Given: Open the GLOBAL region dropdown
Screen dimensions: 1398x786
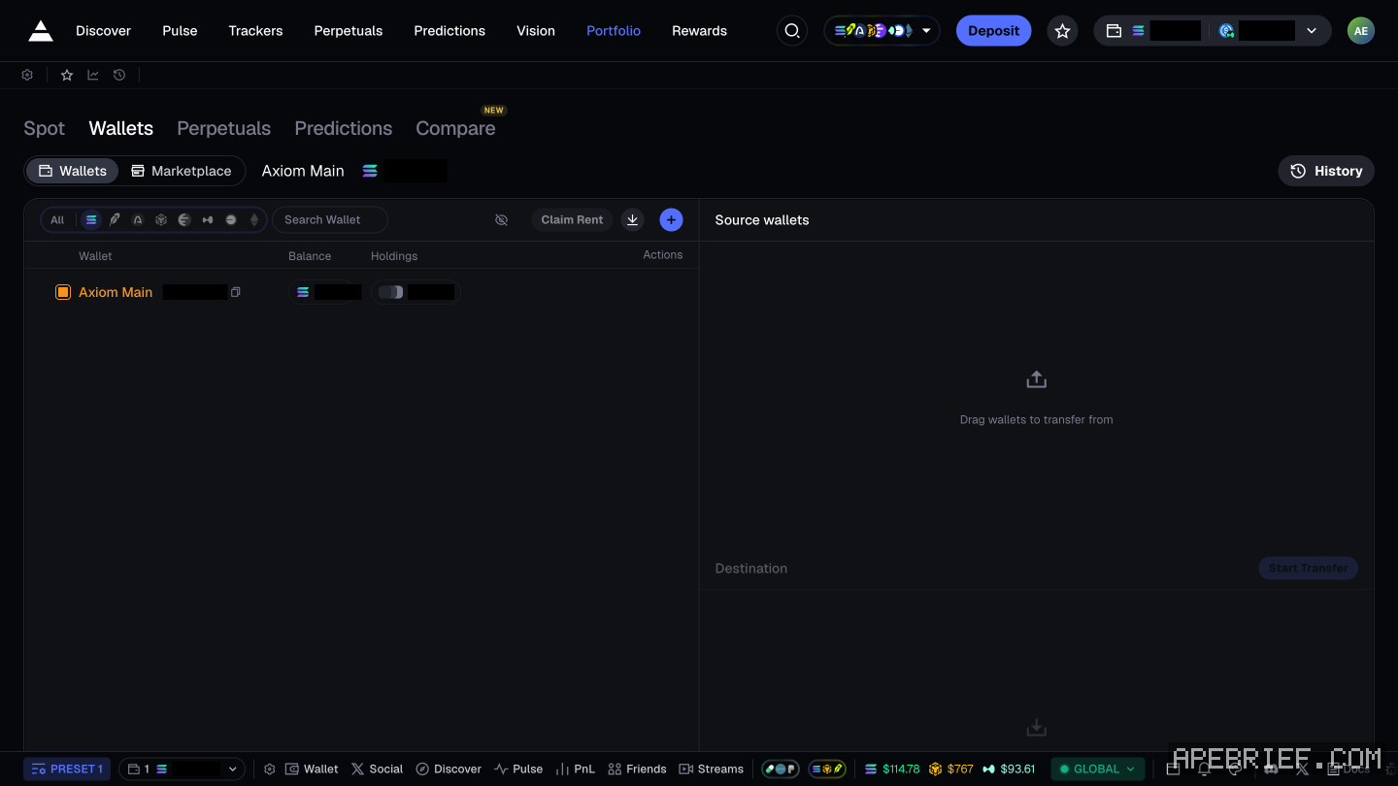Looking at the screenshot, I should [x=1097, y=769].
